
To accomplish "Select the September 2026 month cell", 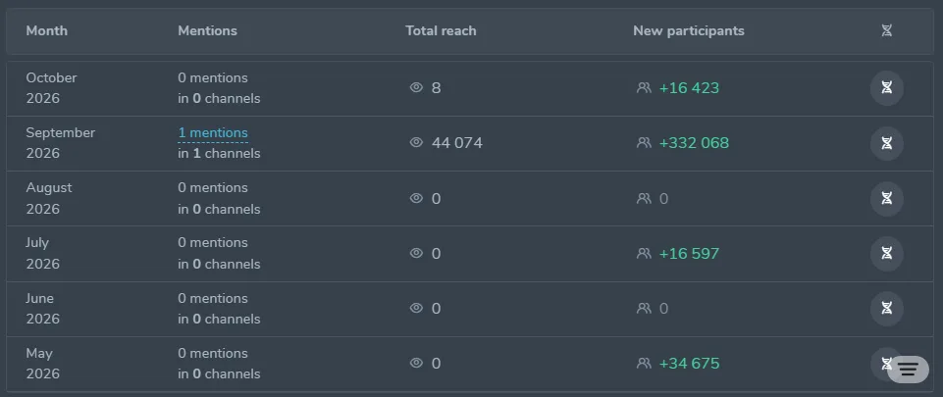I will point(60,143).
